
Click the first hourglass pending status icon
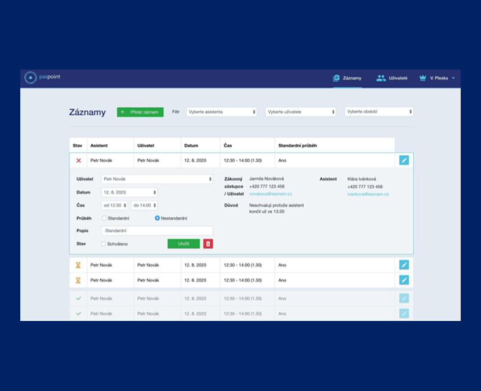78,265
